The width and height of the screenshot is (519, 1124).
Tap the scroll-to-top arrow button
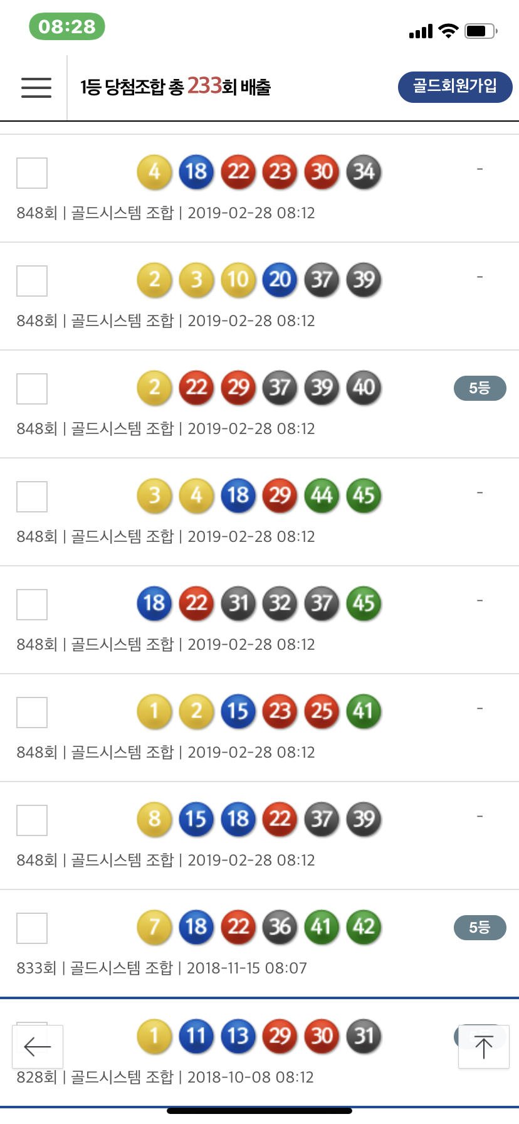point(483,1046)
